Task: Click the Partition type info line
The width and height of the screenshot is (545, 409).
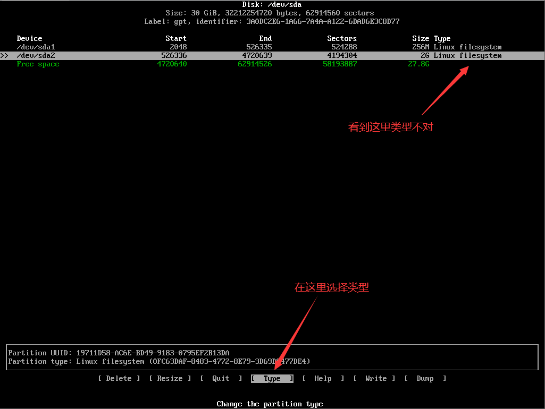Action: 159,361
